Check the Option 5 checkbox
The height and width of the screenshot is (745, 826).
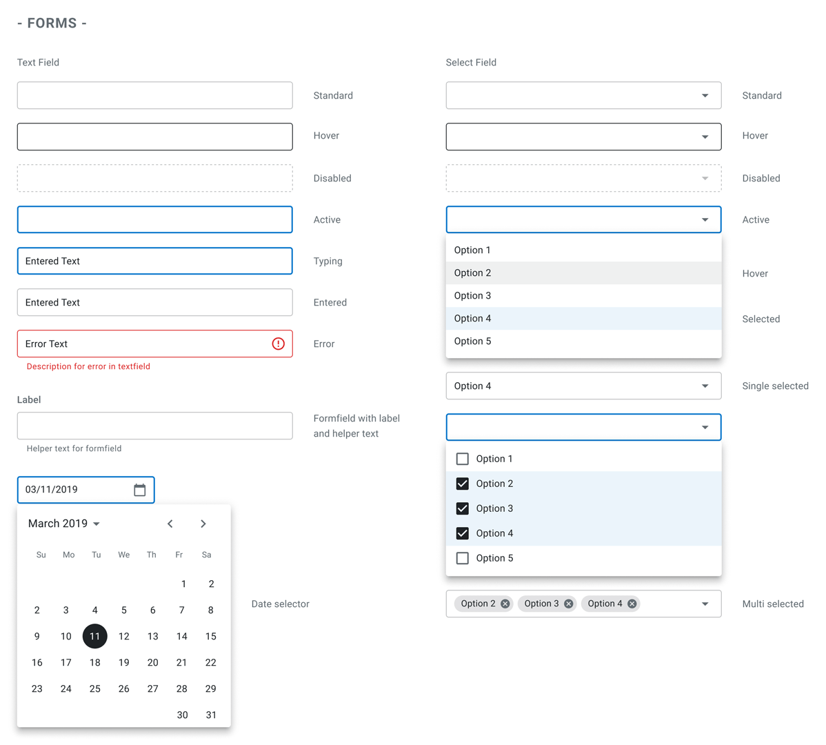[463, 558]
